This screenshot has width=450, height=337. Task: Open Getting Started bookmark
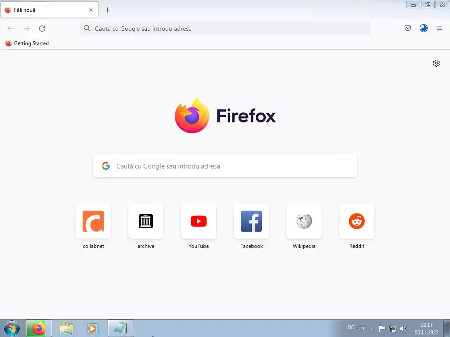(x=27, y=43)
